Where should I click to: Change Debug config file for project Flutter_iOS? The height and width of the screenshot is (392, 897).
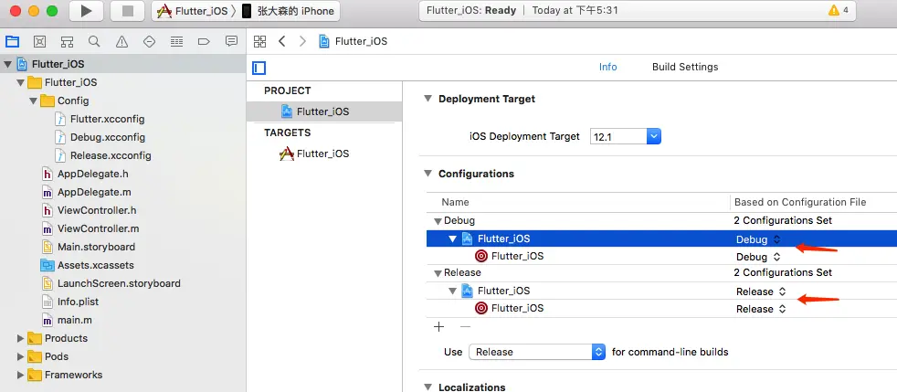point(758,239)
